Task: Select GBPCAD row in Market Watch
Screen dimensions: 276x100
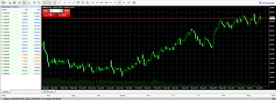Action: (21, 61)
